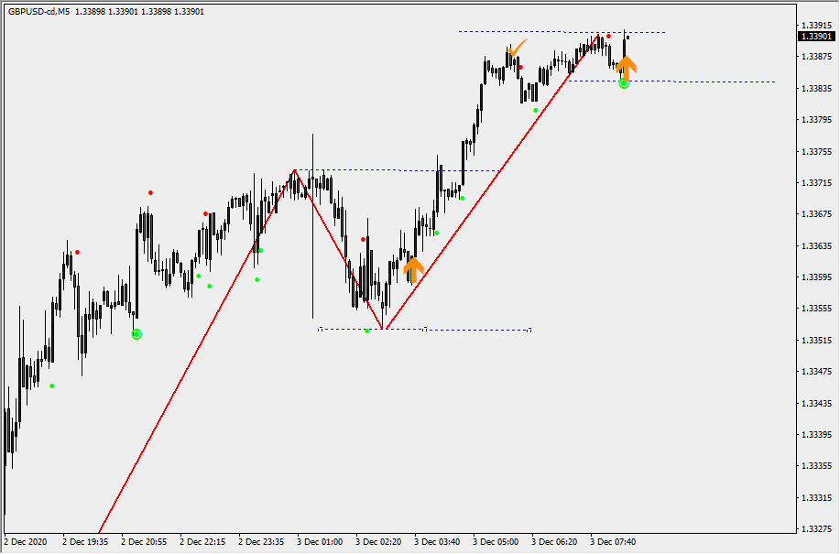Click the orange checkmark above the candles
The height and width of the screenshot is (554, 840).
coord(518,46)
